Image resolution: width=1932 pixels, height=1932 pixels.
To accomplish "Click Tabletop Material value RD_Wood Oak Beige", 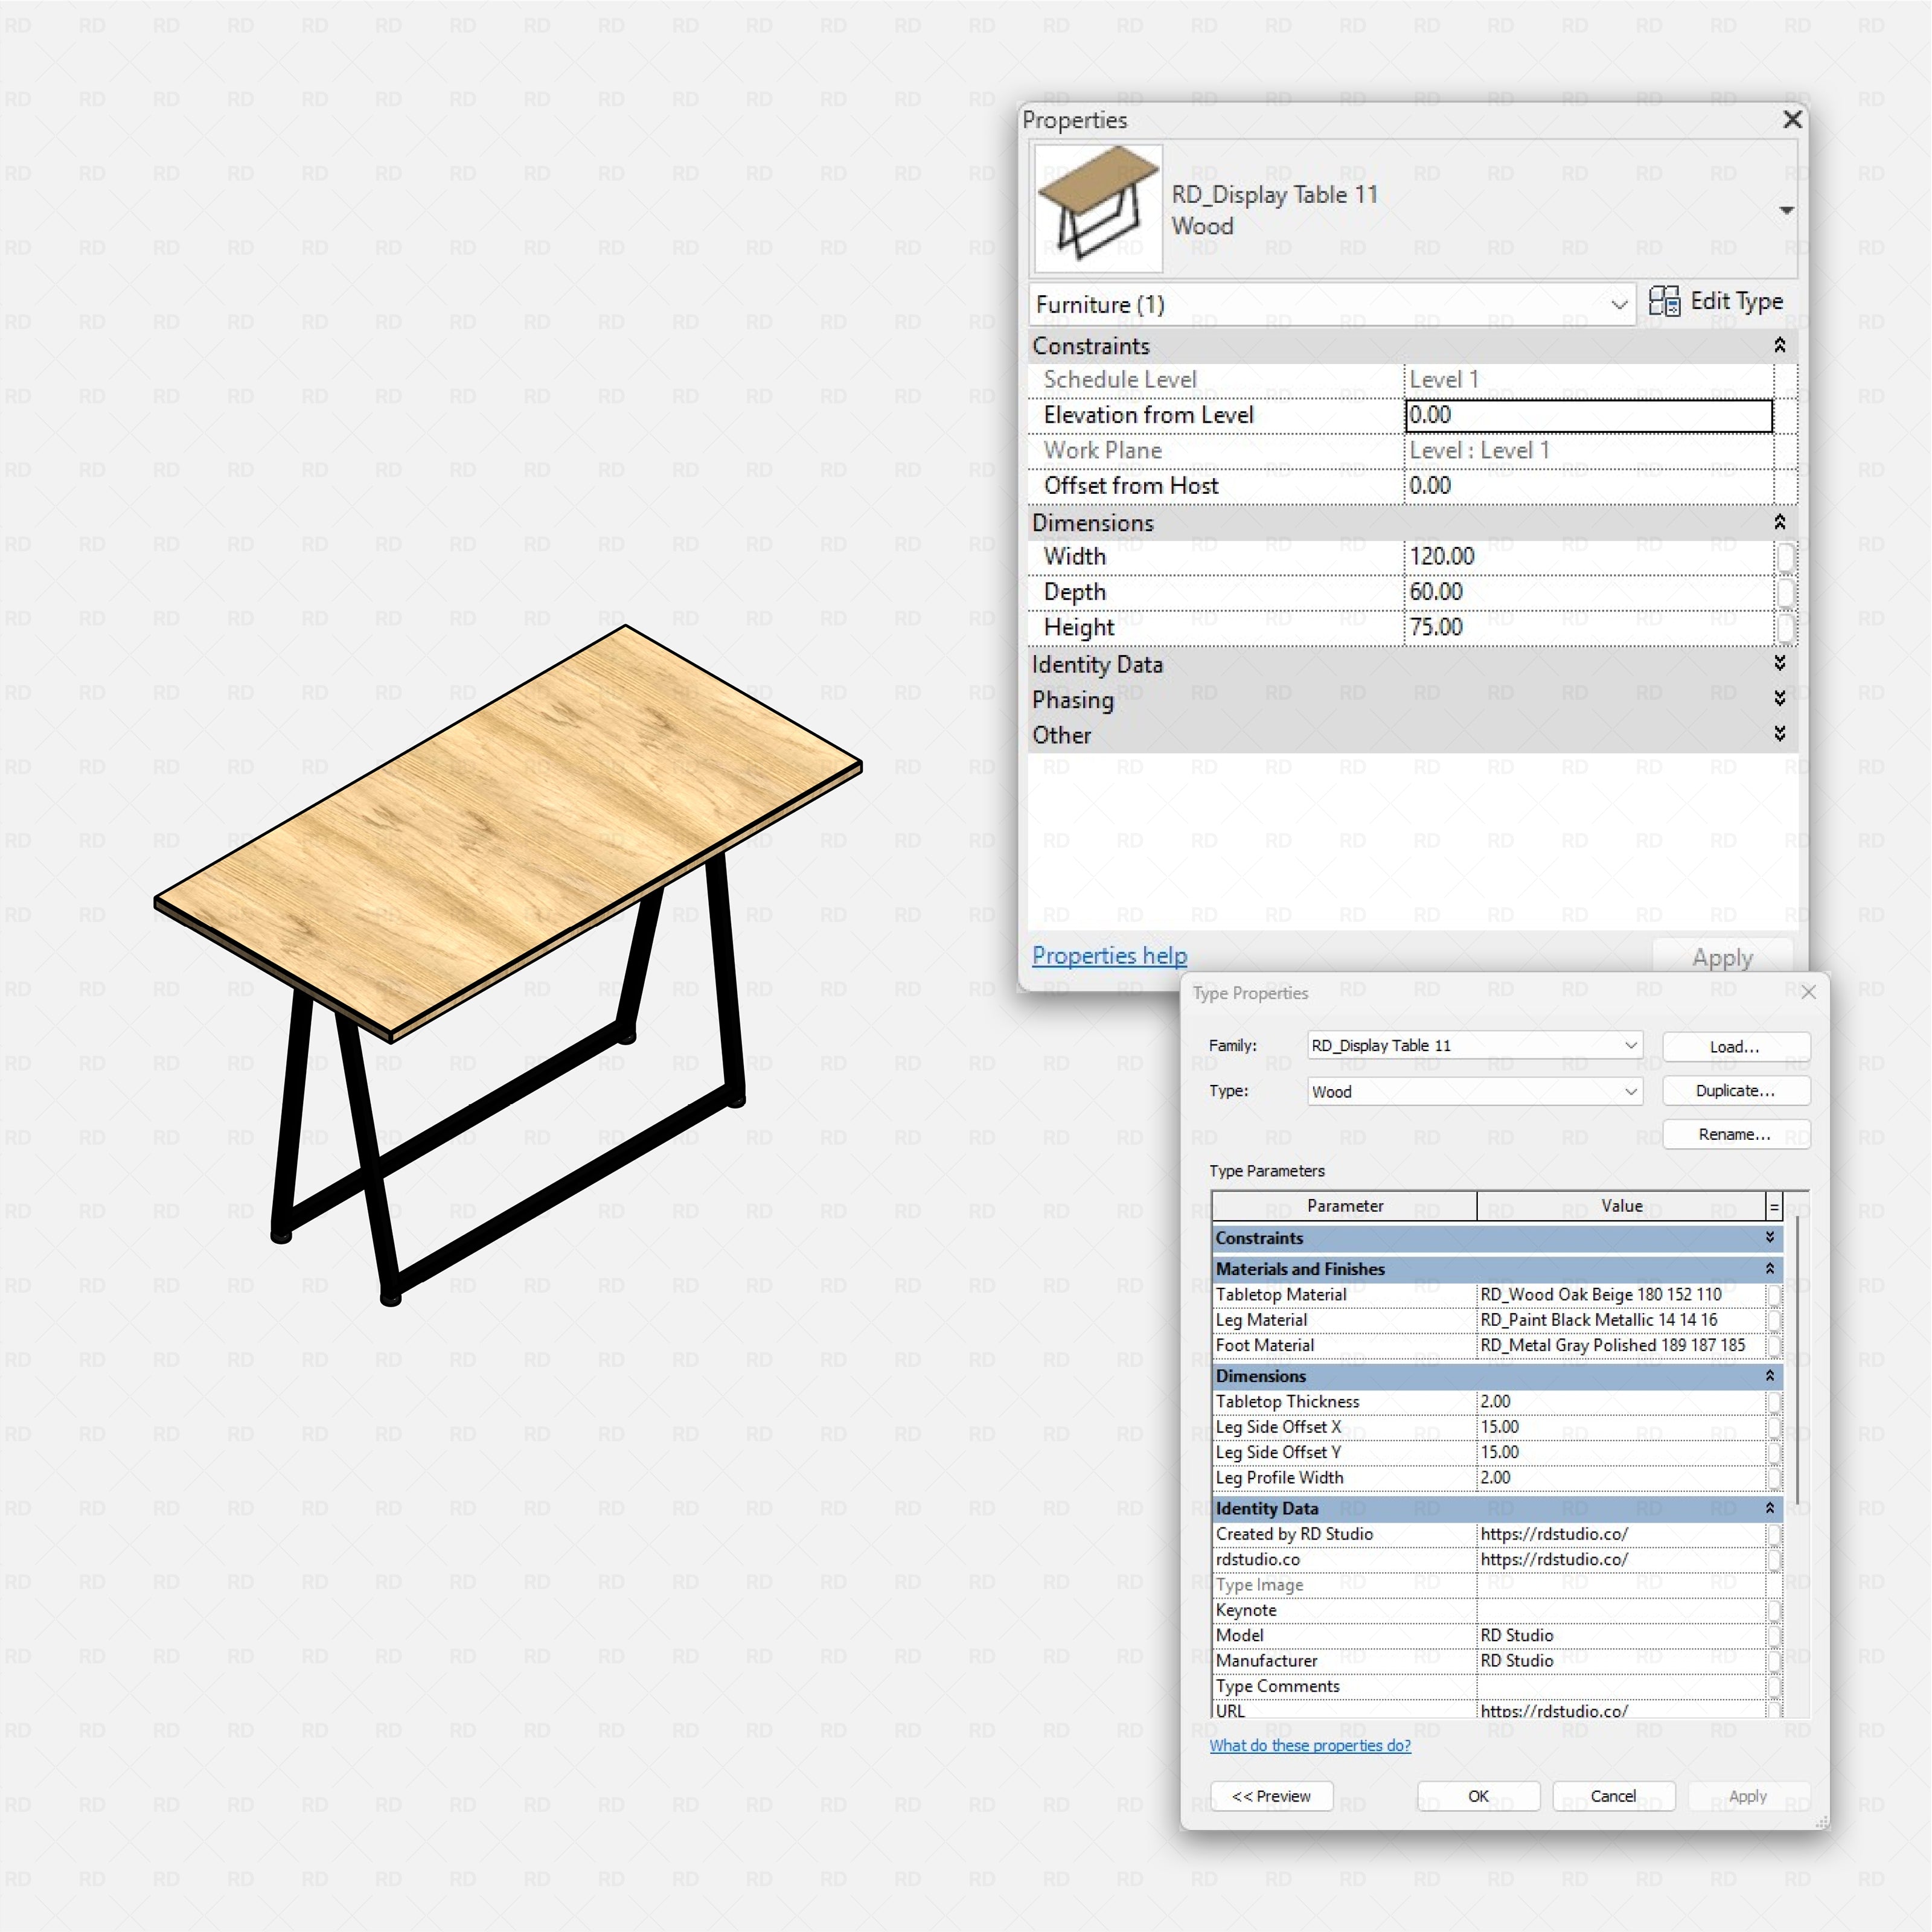I will [1621, 1294].
